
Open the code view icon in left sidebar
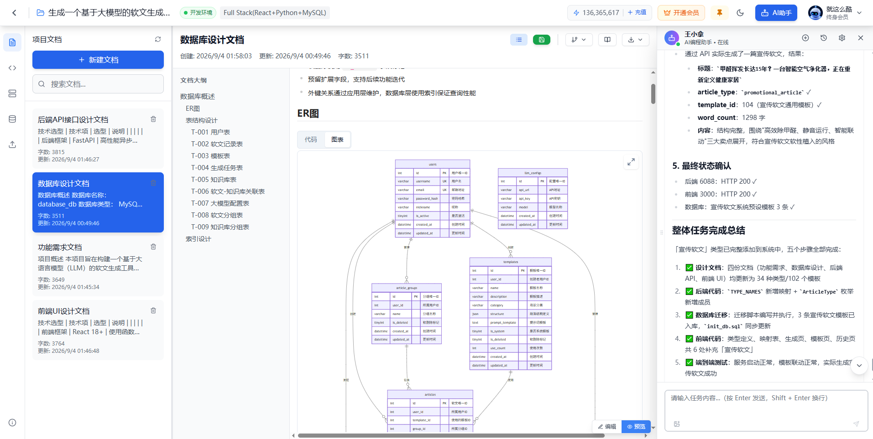[12, 68]
